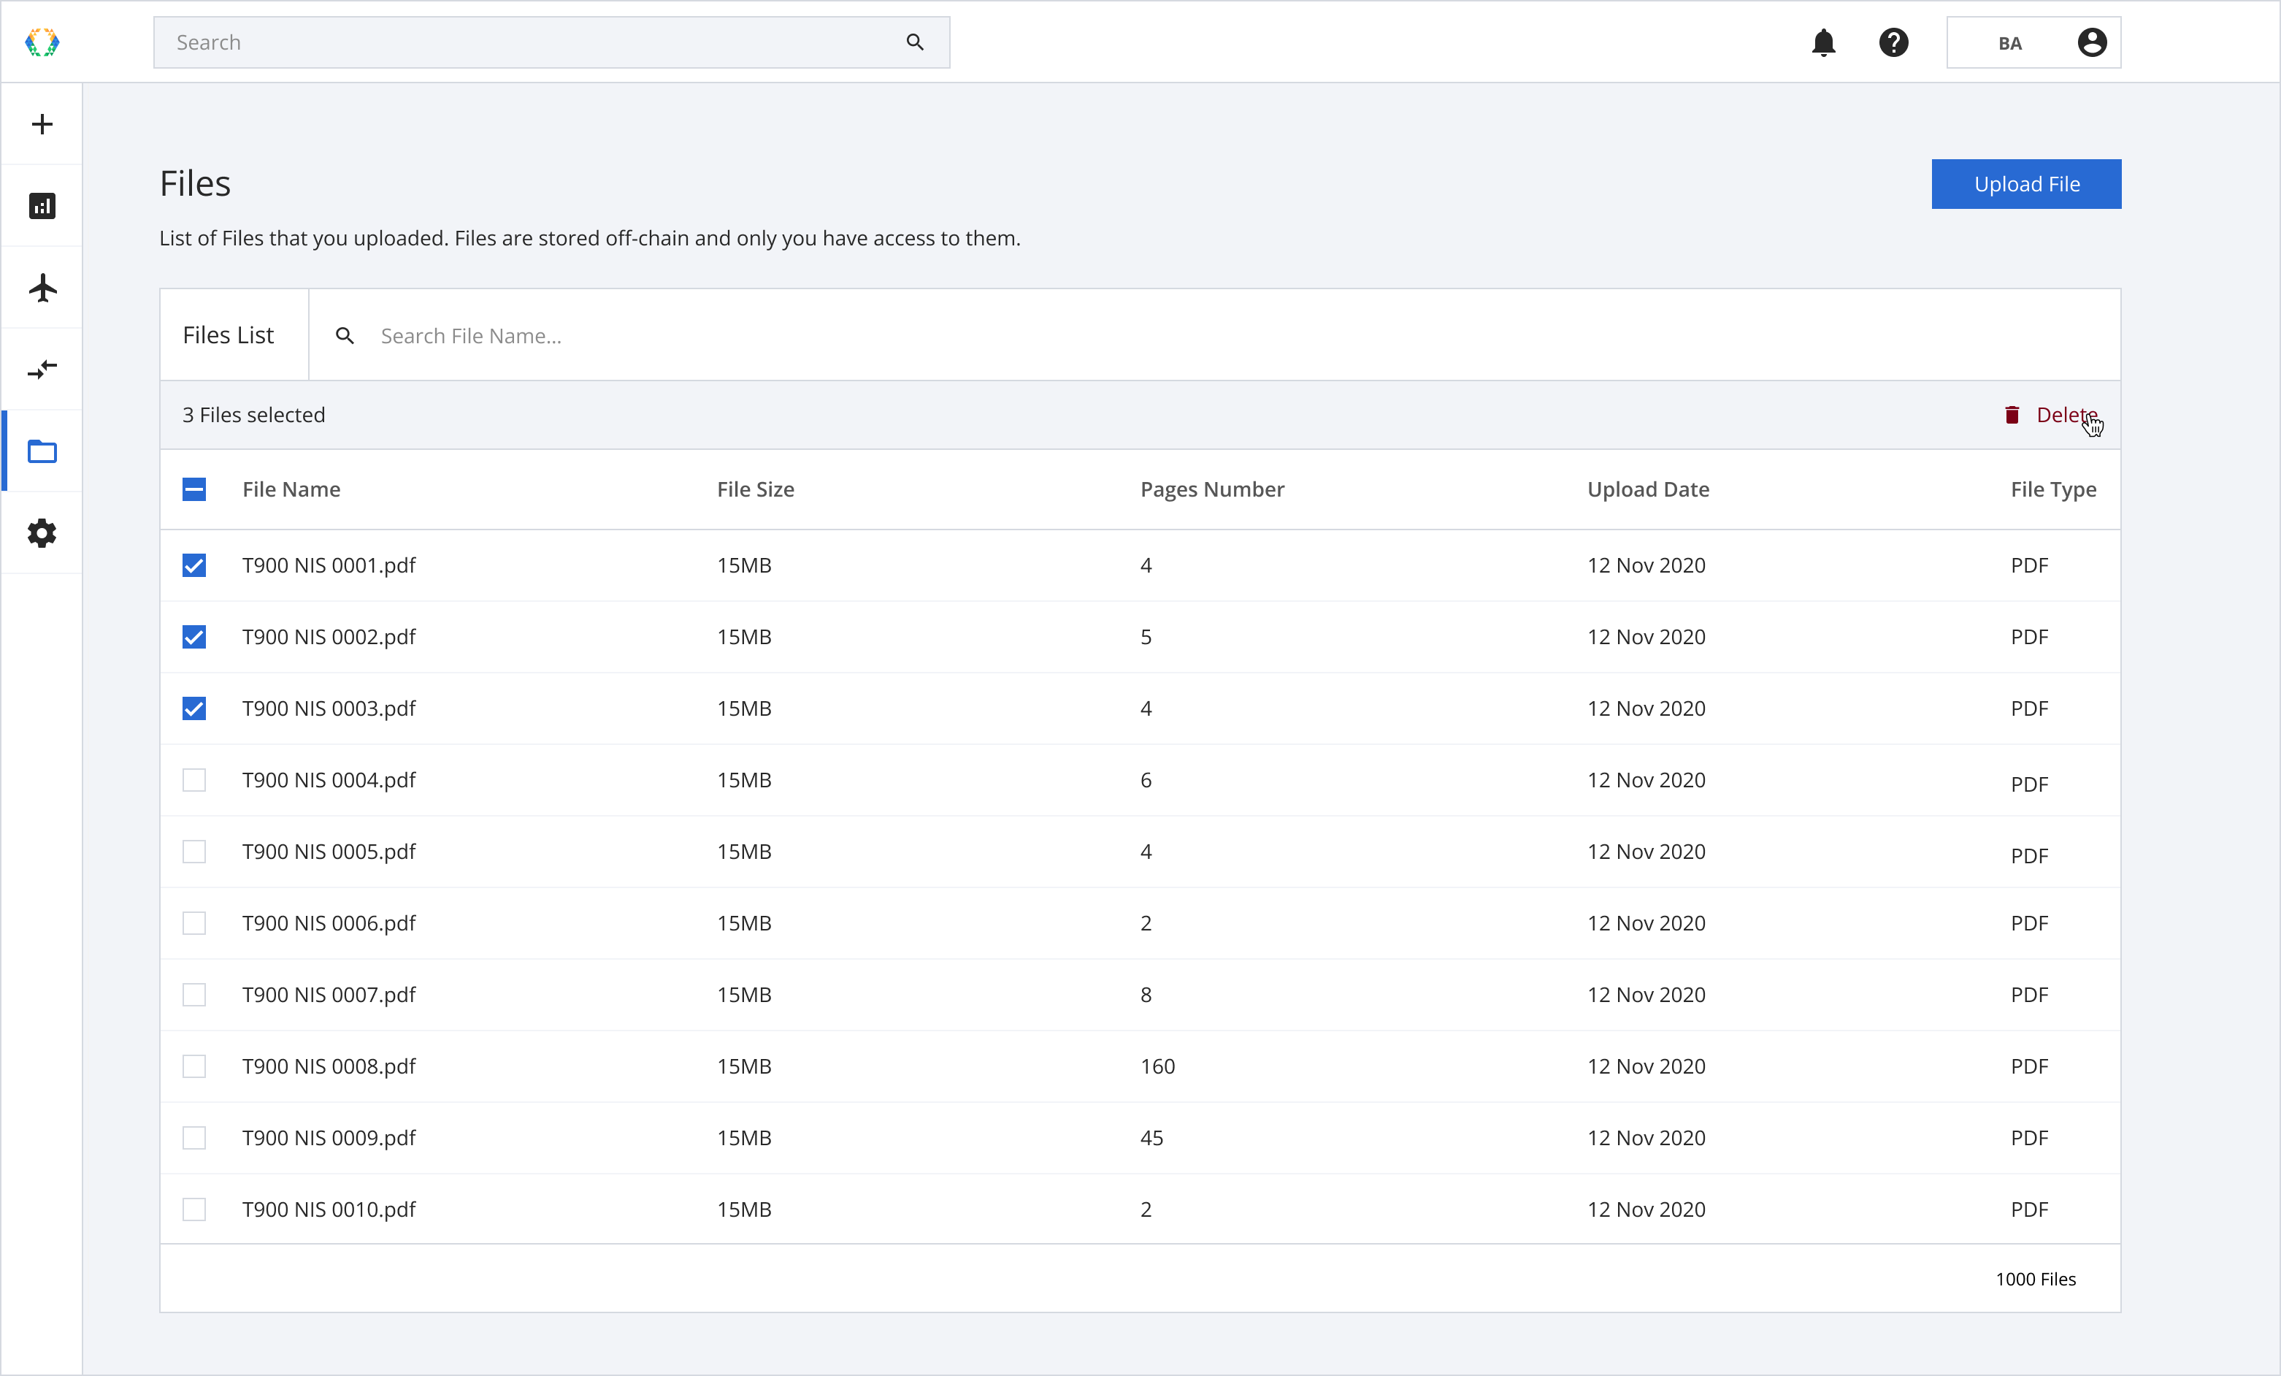The height and width of the screenshot is (1376, 2281).
Task: Sort by Pages Number column header
Action: click(1212, 489)
